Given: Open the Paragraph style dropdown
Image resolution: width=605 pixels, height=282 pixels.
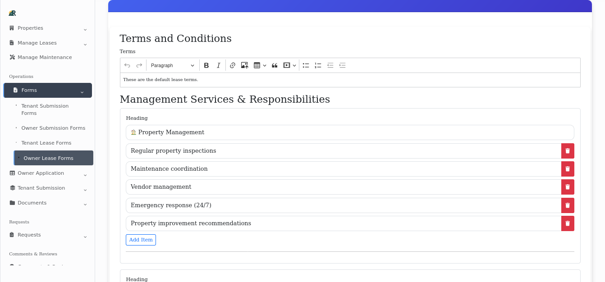Looking at the screenshot, I should pos(173,65).
